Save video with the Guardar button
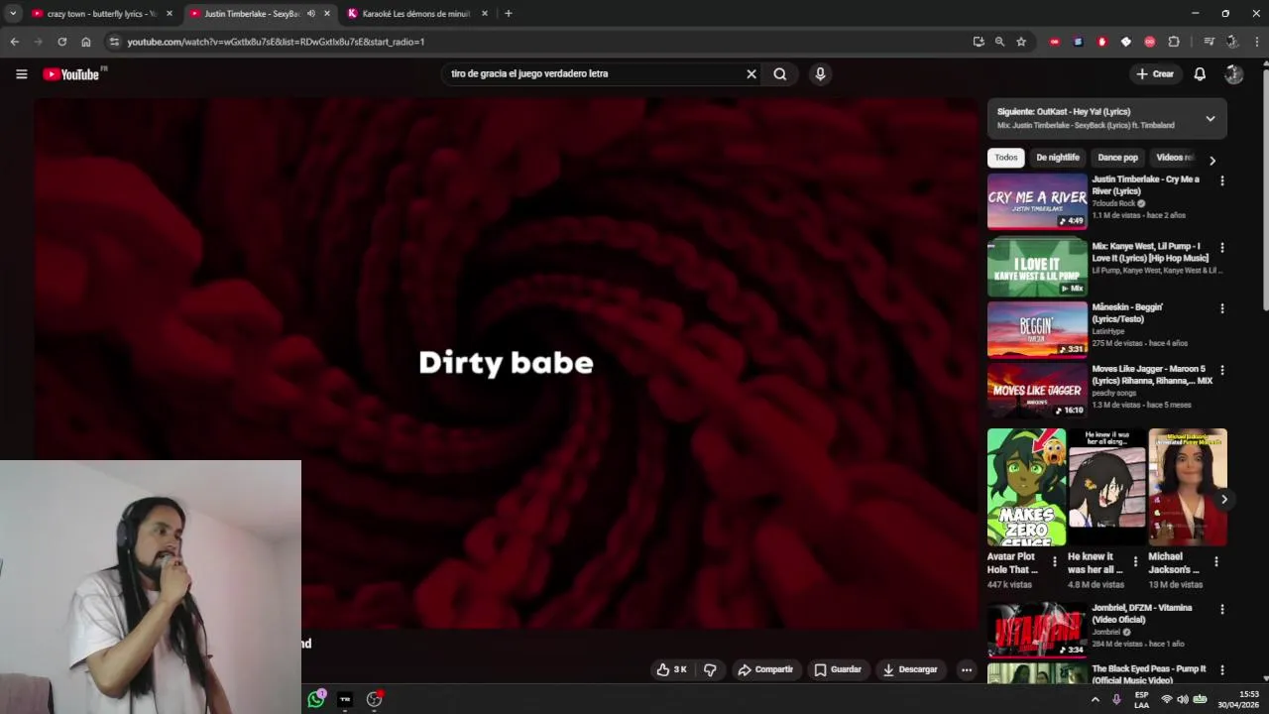 838,669
